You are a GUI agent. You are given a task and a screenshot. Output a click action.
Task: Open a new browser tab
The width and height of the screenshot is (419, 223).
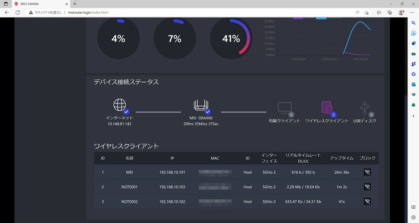coord(75,4)
